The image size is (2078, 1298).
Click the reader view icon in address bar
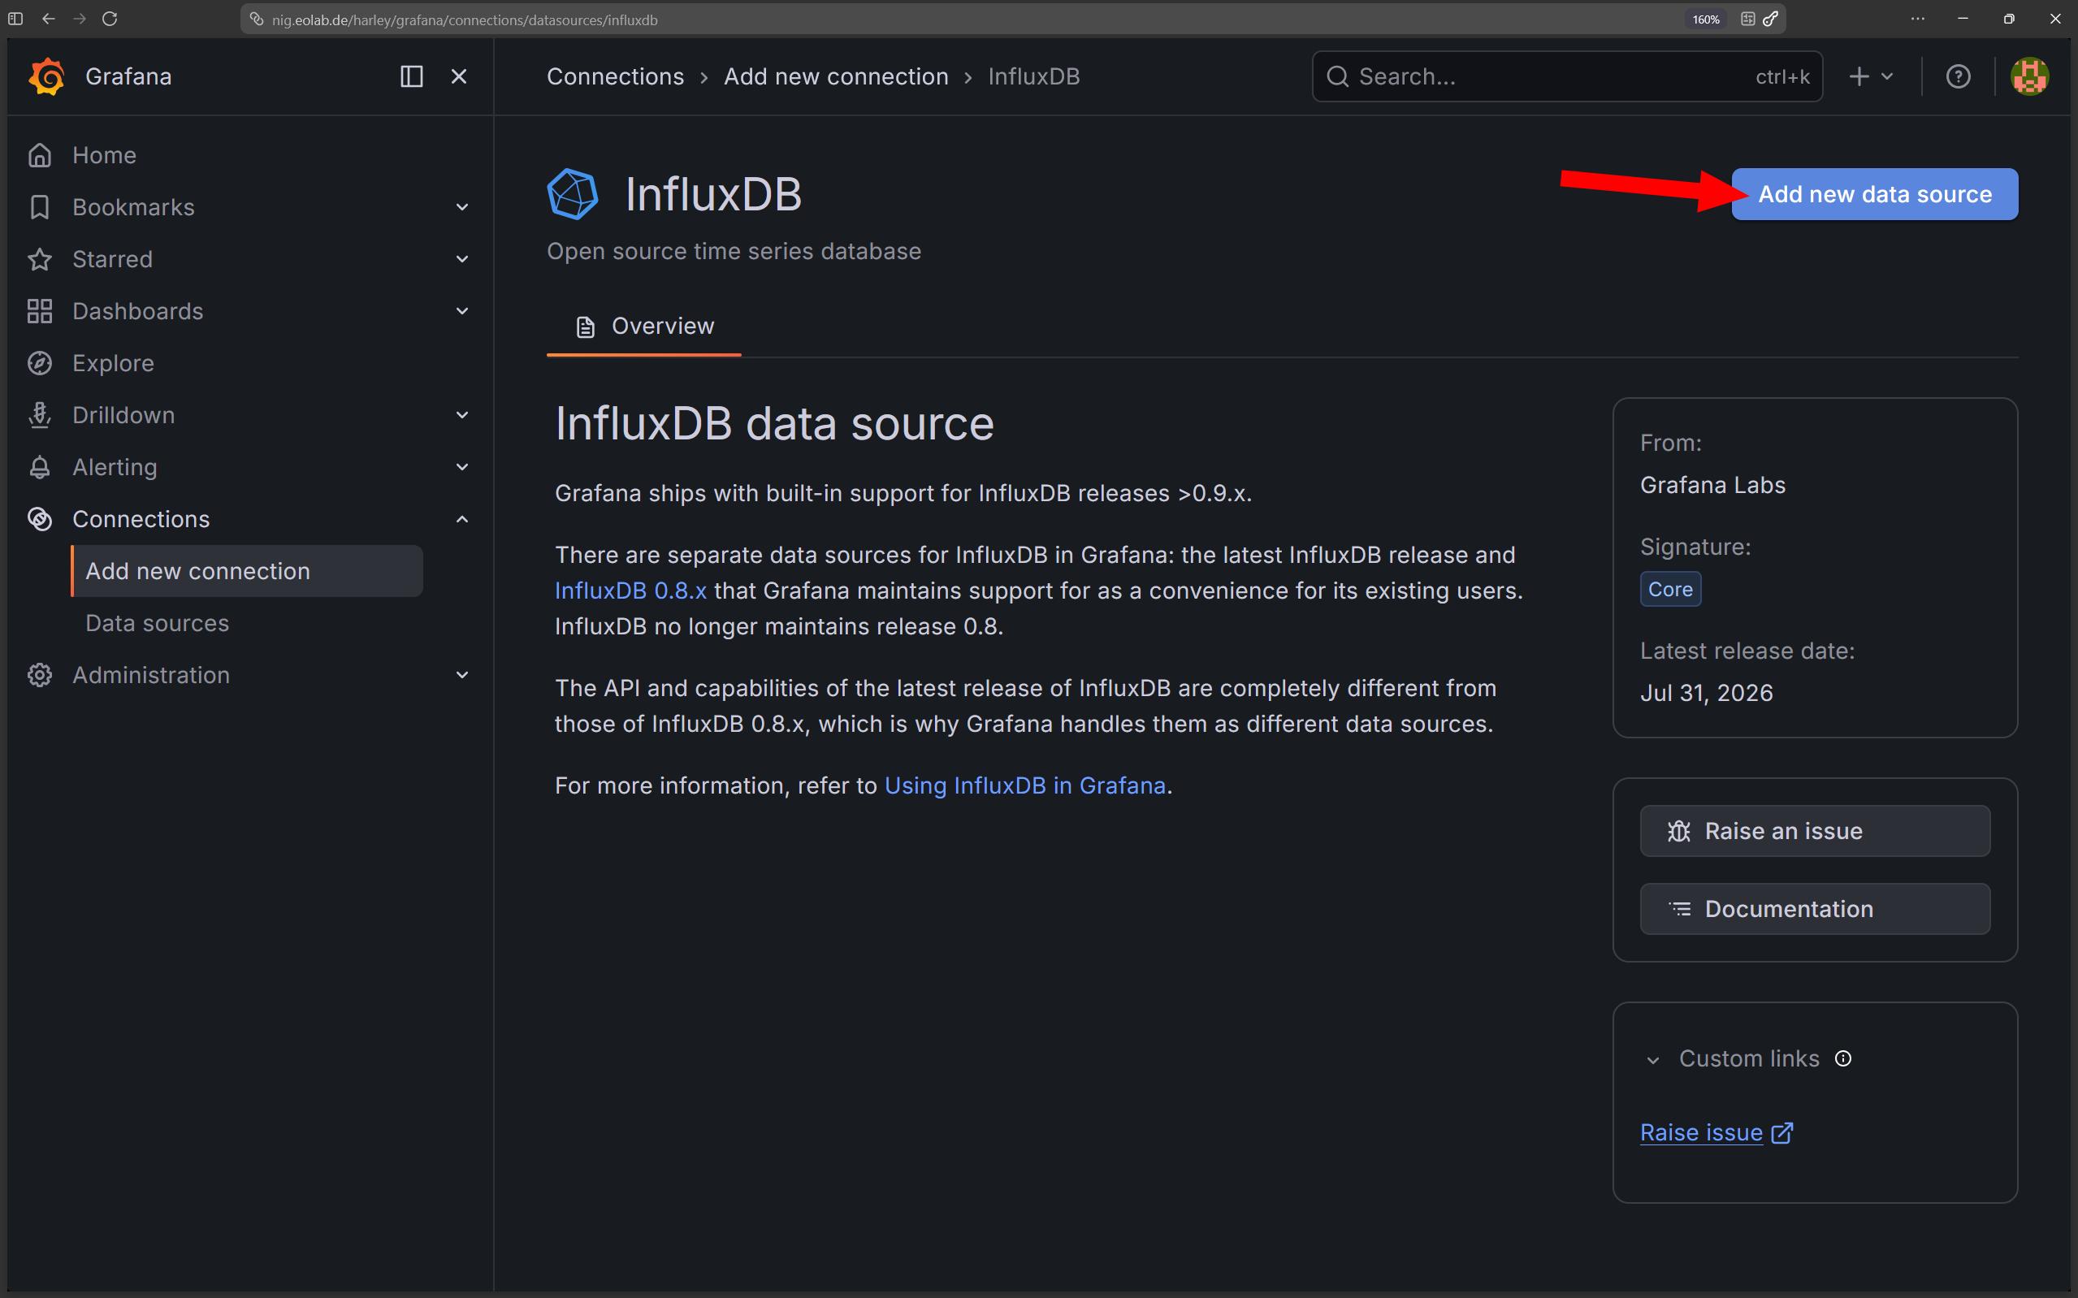coord(1747,19)
